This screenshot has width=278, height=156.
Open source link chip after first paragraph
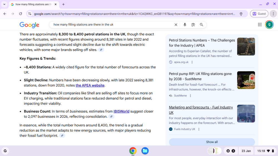coord(101,50)
